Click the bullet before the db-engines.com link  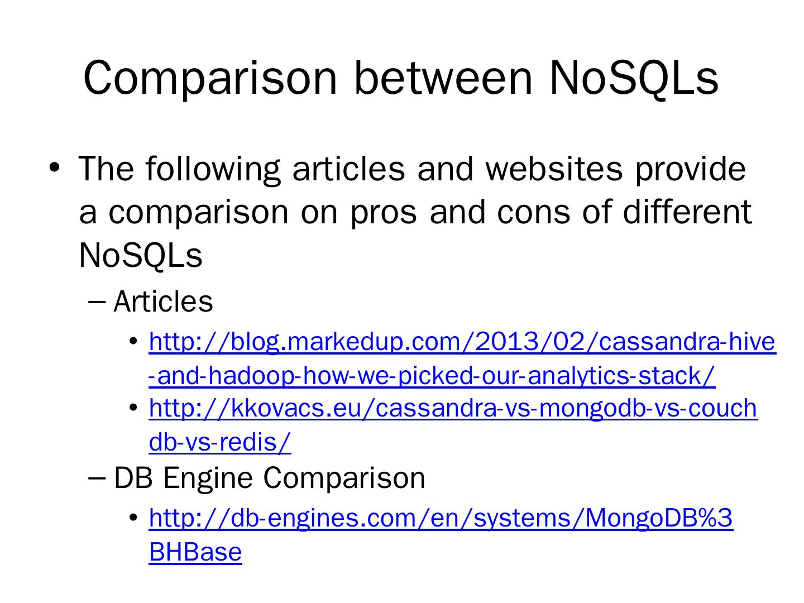click(x=133, y=519)
